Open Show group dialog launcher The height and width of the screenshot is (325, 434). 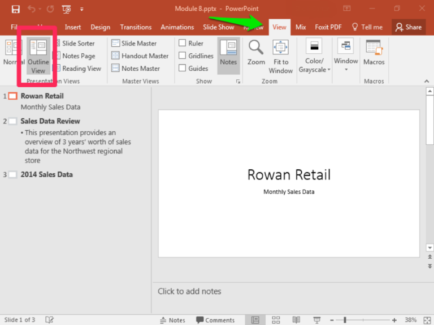238,82
